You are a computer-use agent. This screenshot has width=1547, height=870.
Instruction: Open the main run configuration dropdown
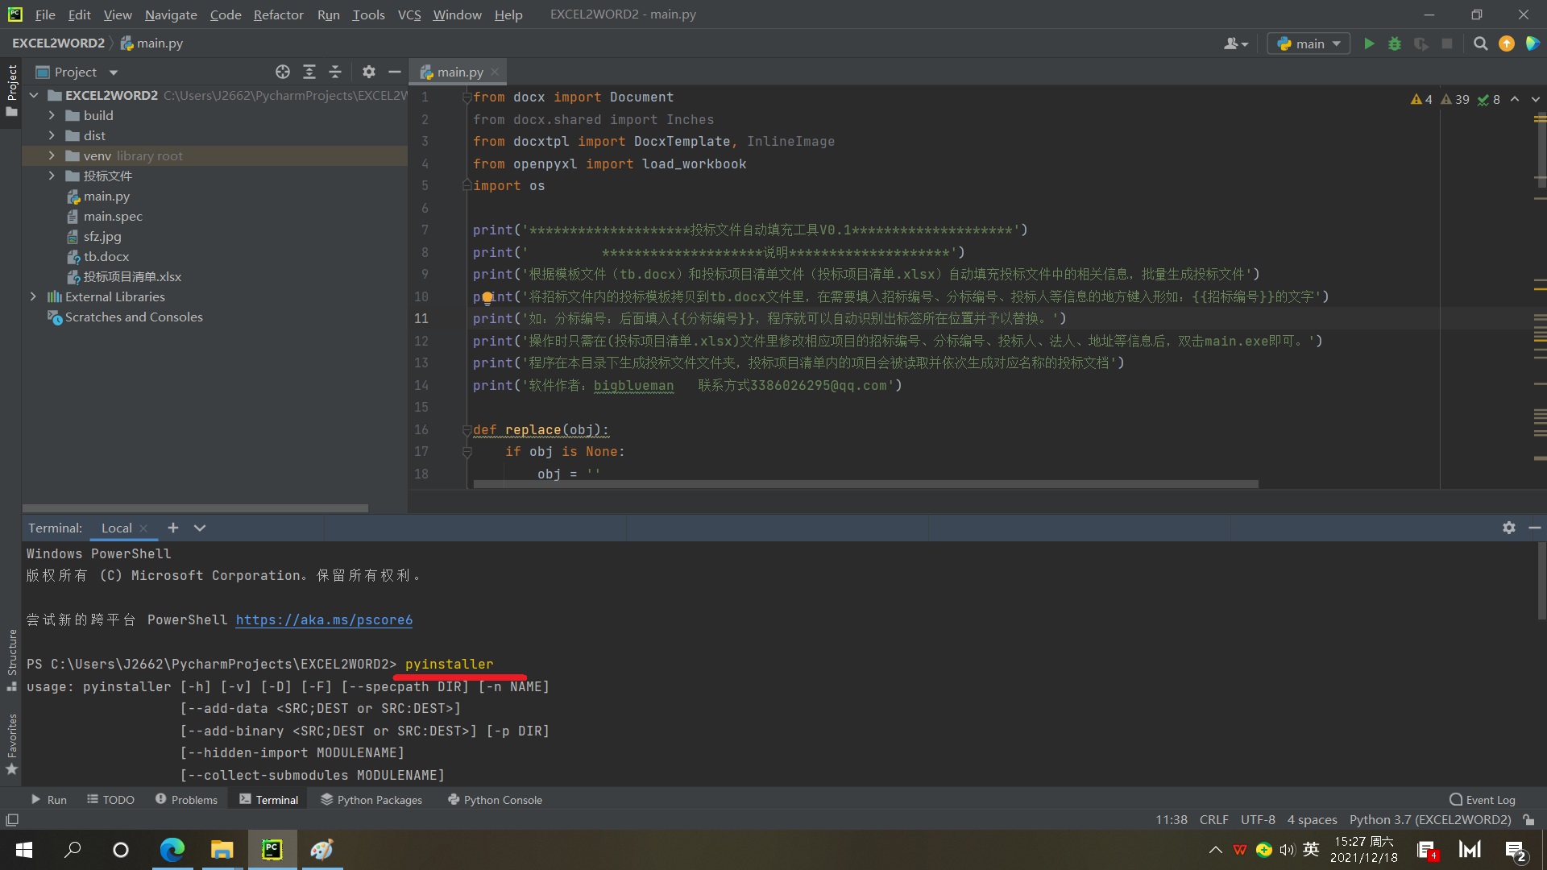1309,43
